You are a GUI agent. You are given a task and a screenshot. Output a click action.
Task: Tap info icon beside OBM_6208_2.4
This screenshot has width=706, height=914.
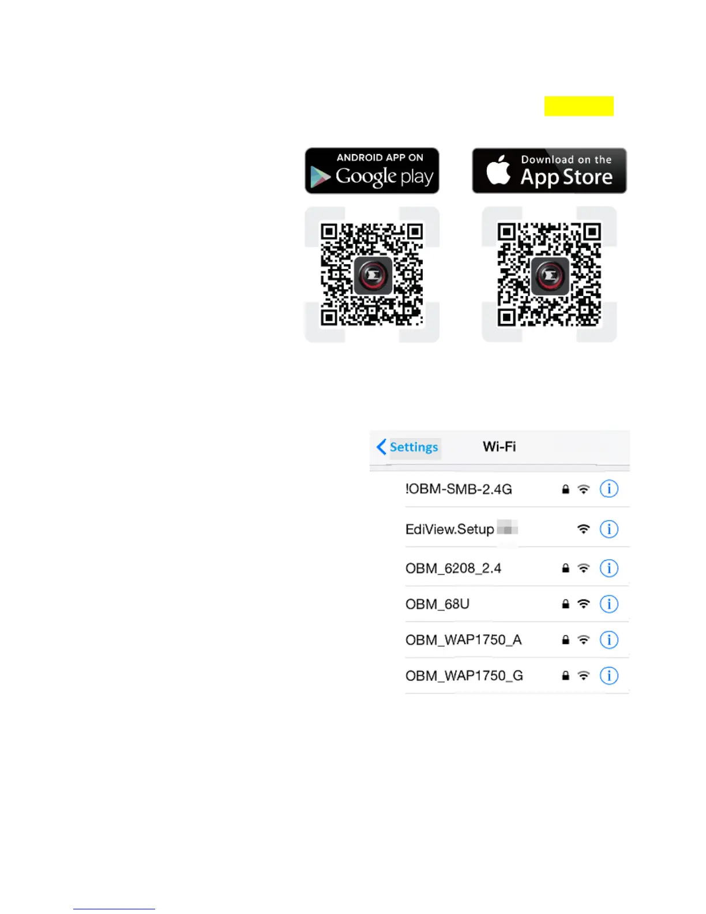609,568
